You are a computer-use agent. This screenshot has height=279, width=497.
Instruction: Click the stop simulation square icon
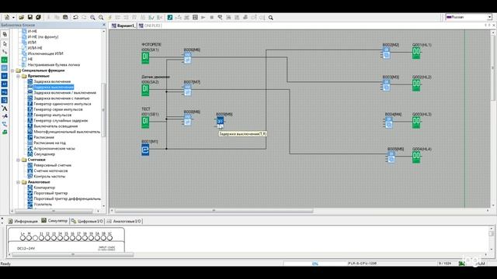coord(212,17)
